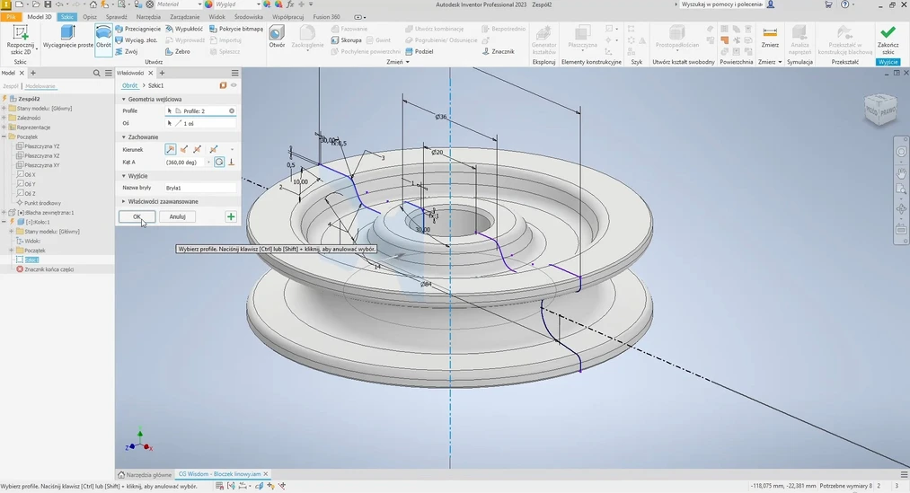910x493 pixels.
Task: Open the Widok ribbon tab
Action: coord(216,17)
